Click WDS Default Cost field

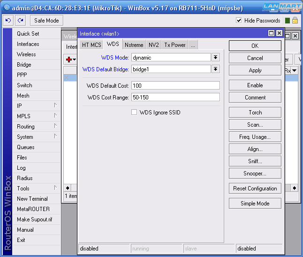pyautogui.click(x=175, y=85)
